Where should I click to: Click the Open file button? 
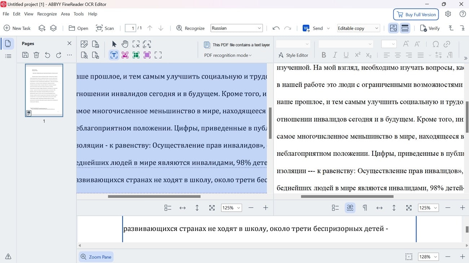pos(78,28)
